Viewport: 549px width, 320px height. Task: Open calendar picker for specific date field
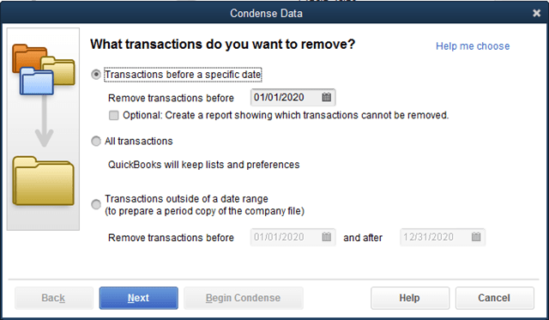click(x=326, y=97)
